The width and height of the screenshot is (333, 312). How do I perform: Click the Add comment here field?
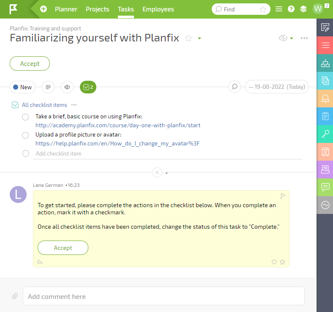pyautogui.click(x=164, y=296)
